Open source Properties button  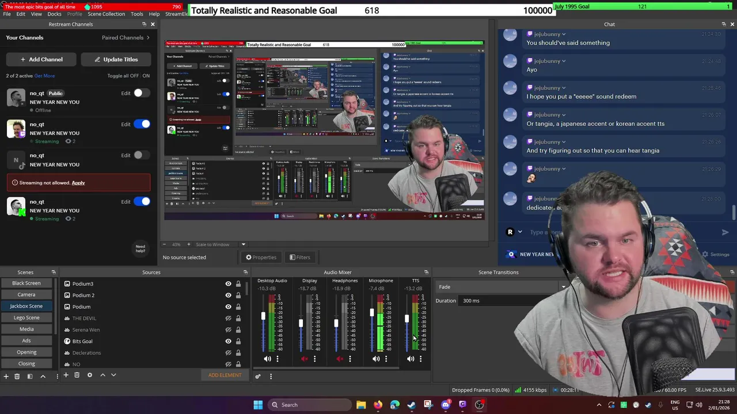pos(261,257)
